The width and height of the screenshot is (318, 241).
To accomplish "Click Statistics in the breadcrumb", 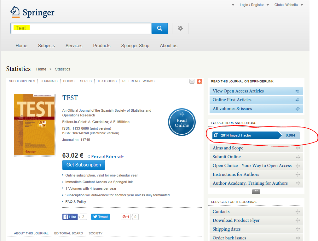I will [62, 69].
